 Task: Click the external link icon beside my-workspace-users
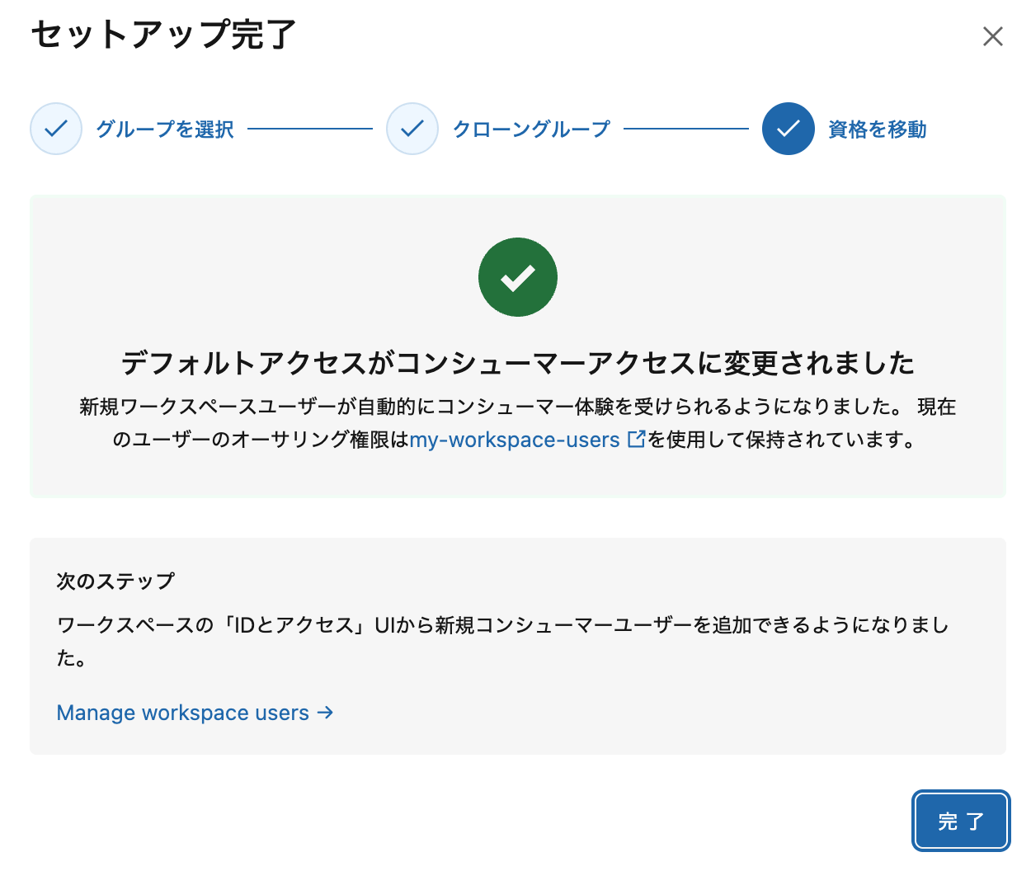point(635,440)
